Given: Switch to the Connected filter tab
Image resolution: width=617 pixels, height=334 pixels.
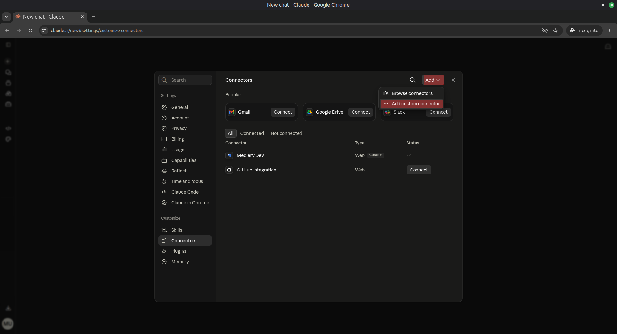Looking at the screenshot, I should tap(252, 133).
